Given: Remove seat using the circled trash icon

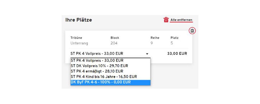Looking at the screenshot, I should pos(192,31).
